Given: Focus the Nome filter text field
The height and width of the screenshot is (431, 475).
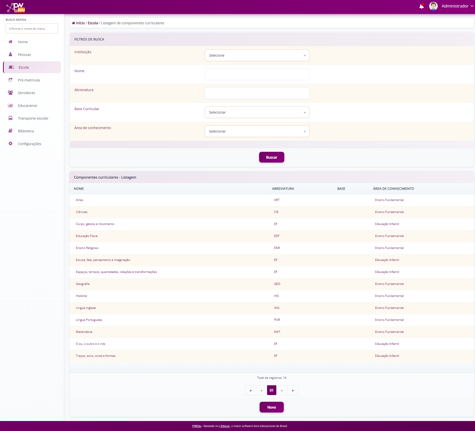Looking at the screenshot, I should click(x=257, y=74).
